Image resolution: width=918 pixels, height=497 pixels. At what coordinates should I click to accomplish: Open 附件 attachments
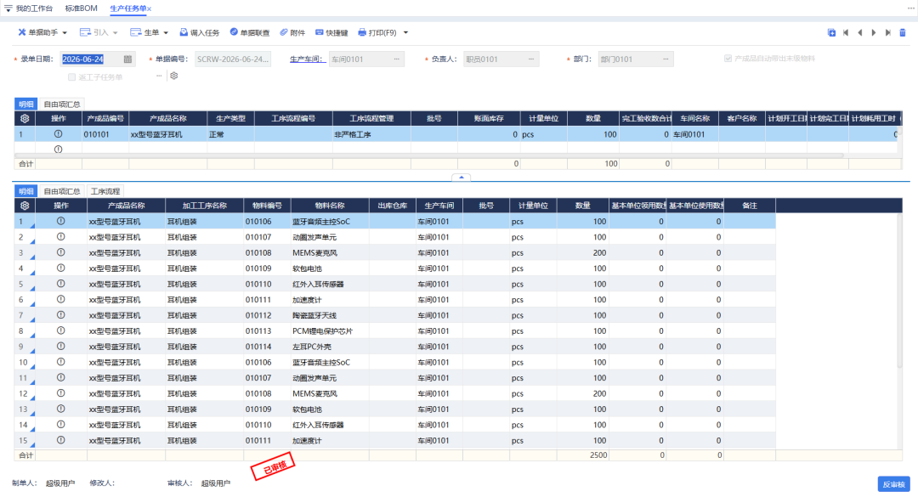(292, 33)
